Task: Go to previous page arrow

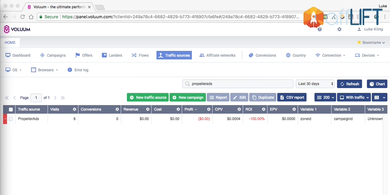Action: (14, 97)
